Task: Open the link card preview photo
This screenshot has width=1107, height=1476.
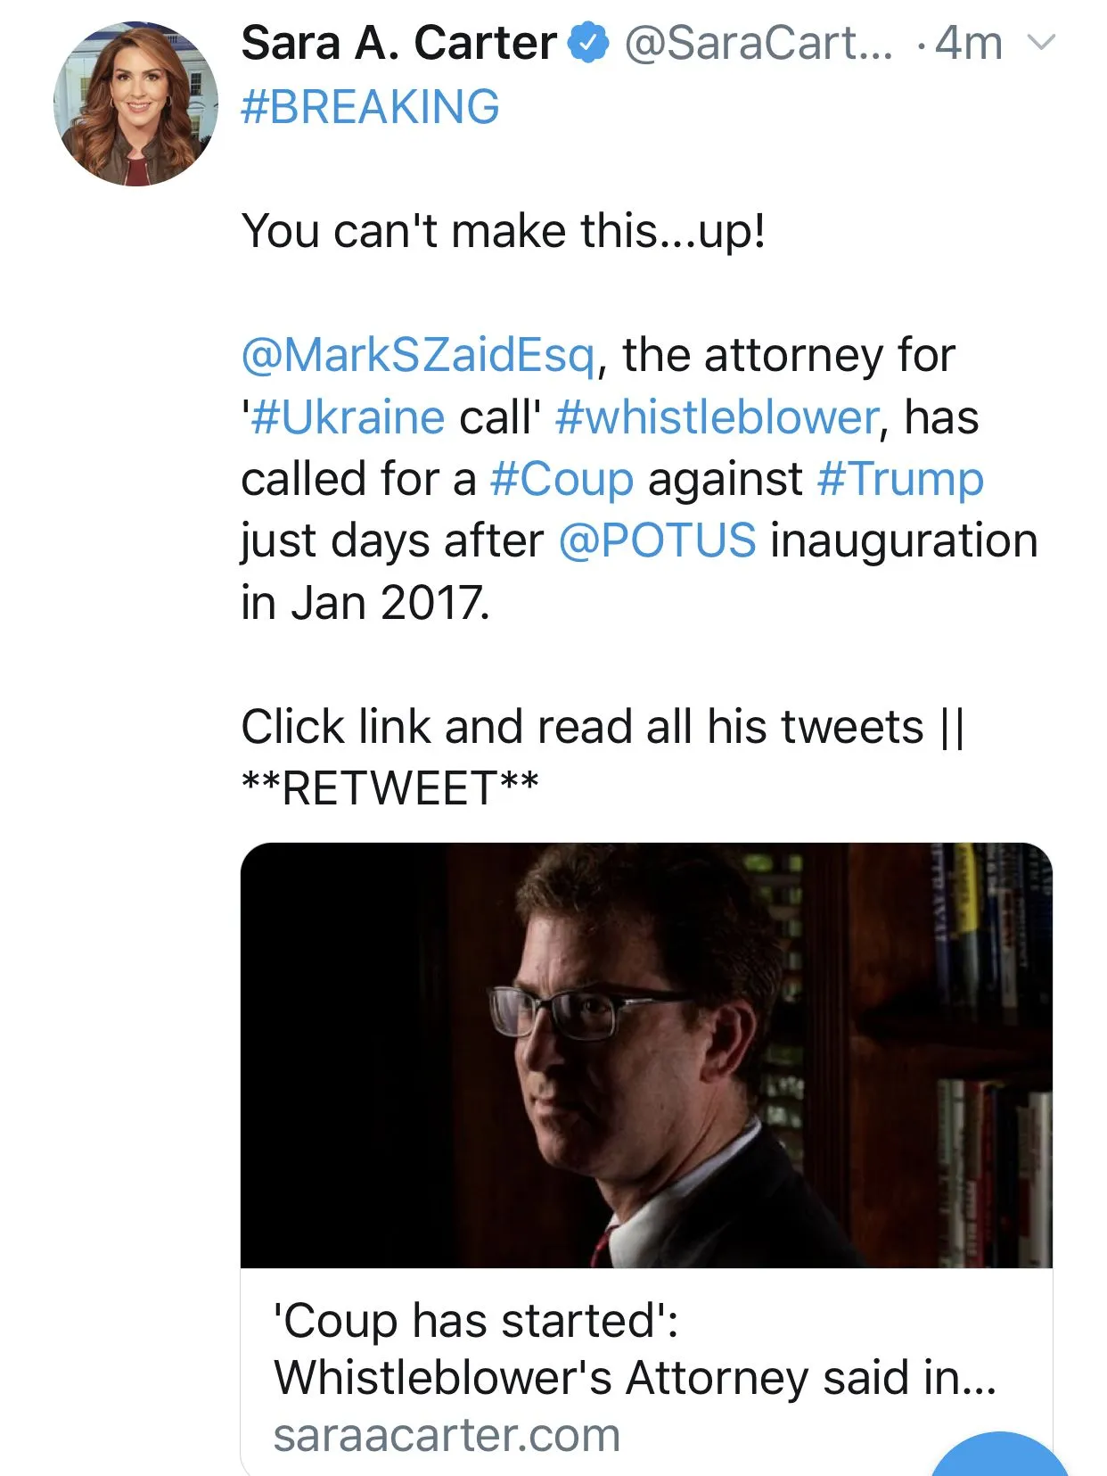Action: (646, 1055)
